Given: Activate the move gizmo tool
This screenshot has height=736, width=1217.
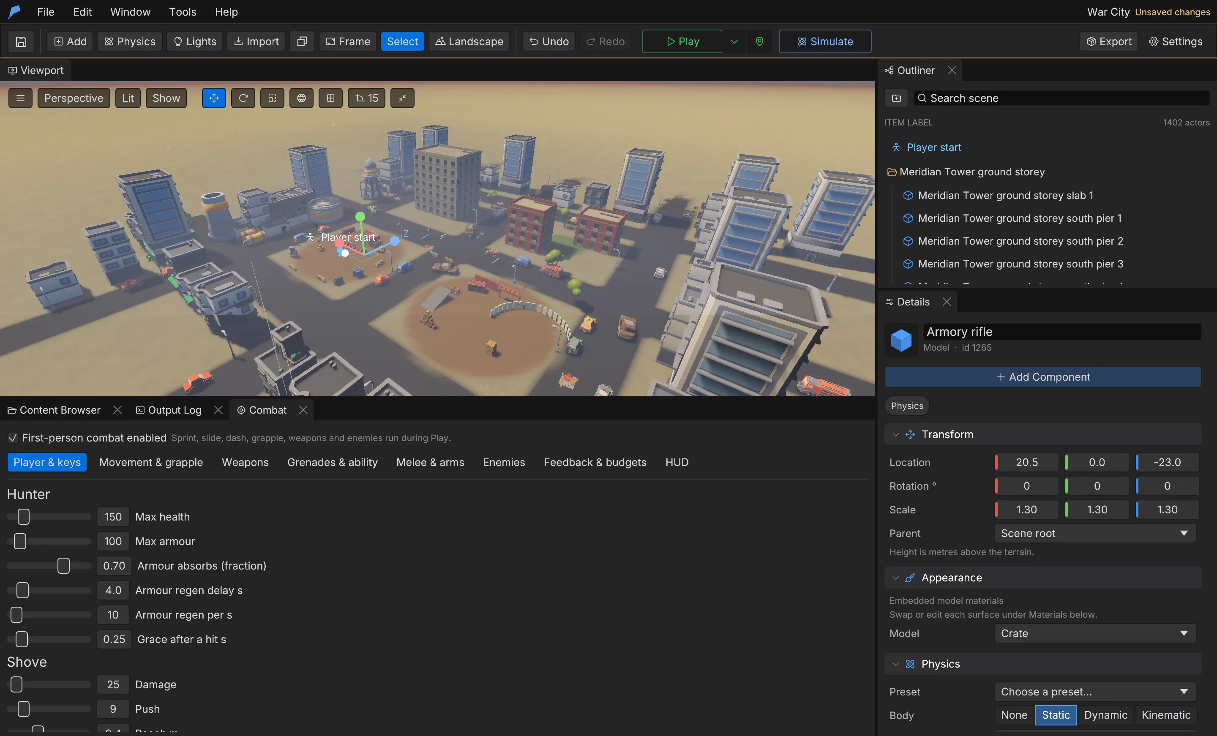Looking at the screenshot, I should 214,98.
